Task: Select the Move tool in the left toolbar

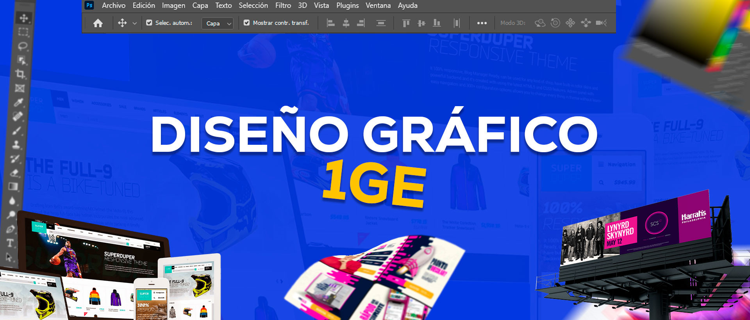Action: [x=24, y=18]
